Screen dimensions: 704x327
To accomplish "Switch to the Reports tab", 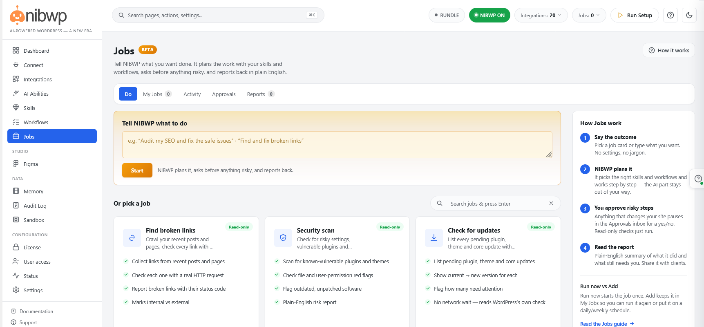I will pyautogui.click(x=261, y=94).
